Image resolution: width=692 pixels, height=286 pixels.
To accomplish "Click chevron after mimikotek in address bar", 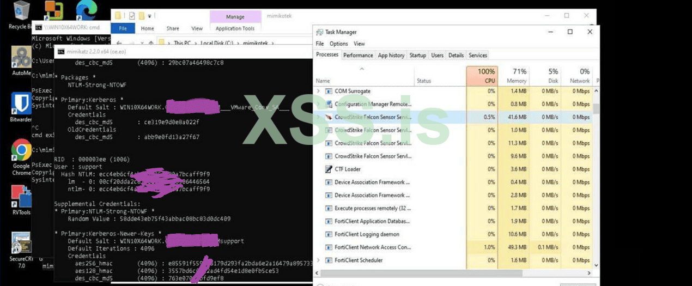I will click(x=273, y=42).
